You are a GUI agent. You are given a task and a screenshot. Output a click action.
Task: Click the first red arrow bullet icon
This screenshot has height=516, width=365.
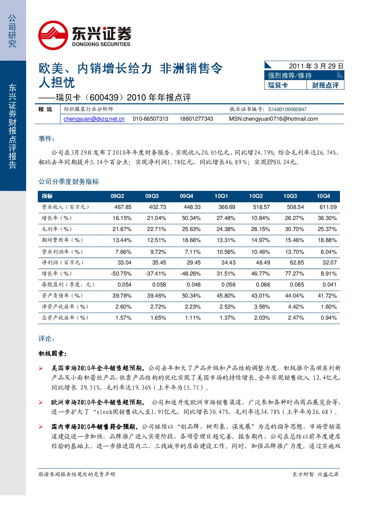click(41, 368)
